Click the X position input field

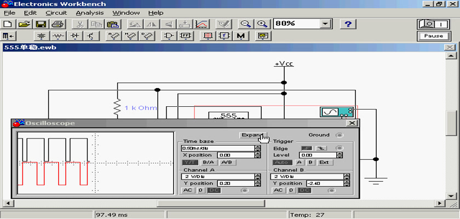[x=236, y=155]
